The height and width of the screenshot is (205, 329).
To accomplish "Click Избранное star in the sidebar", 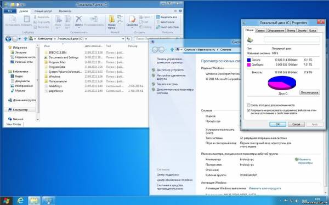I will (10, 48).
